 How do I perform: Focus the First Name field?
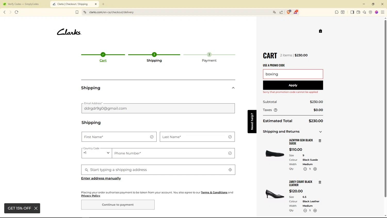tap(119, 137)
